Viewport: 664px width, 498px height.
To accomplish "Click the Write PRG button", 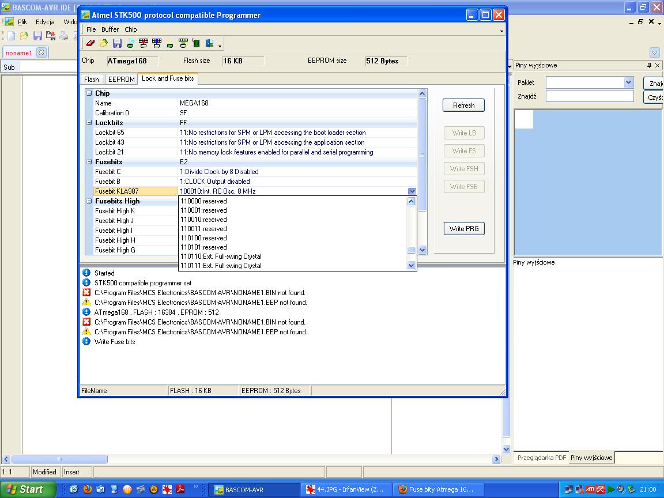I will click(463, 229).
